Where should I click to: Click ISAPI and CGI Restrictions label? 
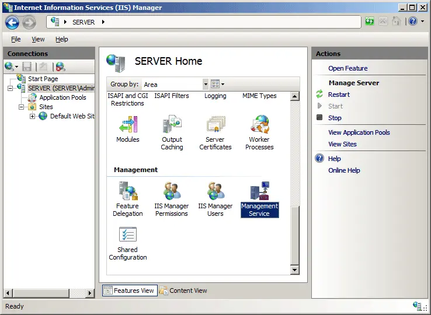point(127,99)
